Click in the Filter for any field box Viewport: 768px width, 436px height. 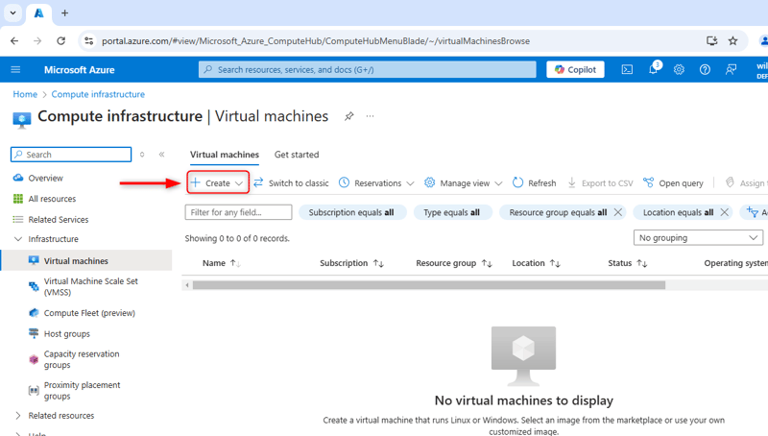[x=238, y=212]
